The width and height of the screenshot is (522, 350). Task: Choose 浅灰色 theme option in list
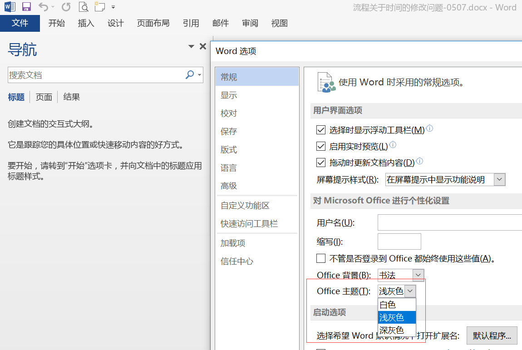click(x=397, y=317)
